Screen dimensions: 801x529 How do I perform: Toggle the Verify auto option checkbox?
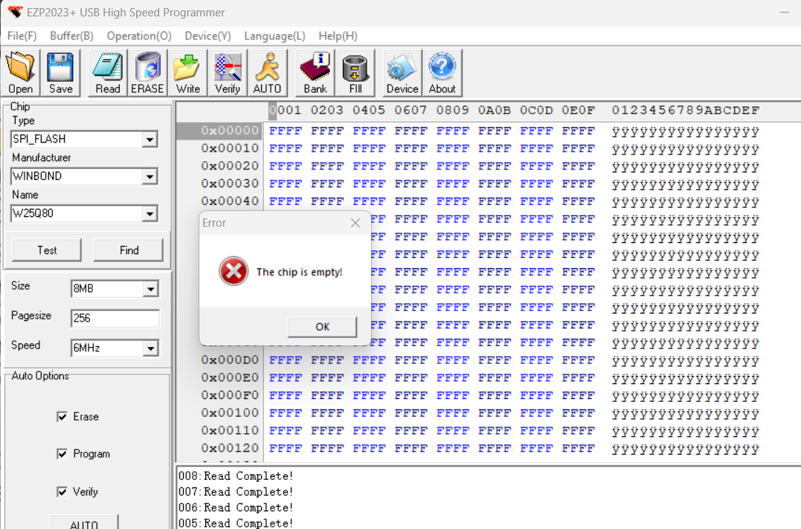[62, 492]
